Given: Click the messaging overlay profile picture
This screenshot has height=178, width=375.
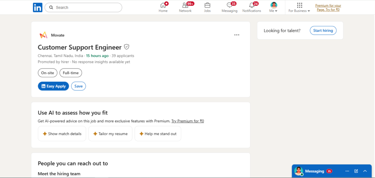Looking at the screenshot, I should pyautogui.click(x=298, y=171).
